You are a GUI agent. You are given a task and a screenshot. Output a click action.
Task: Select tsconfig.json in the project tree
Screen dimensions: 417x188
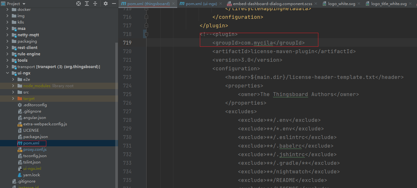(35, 156)
